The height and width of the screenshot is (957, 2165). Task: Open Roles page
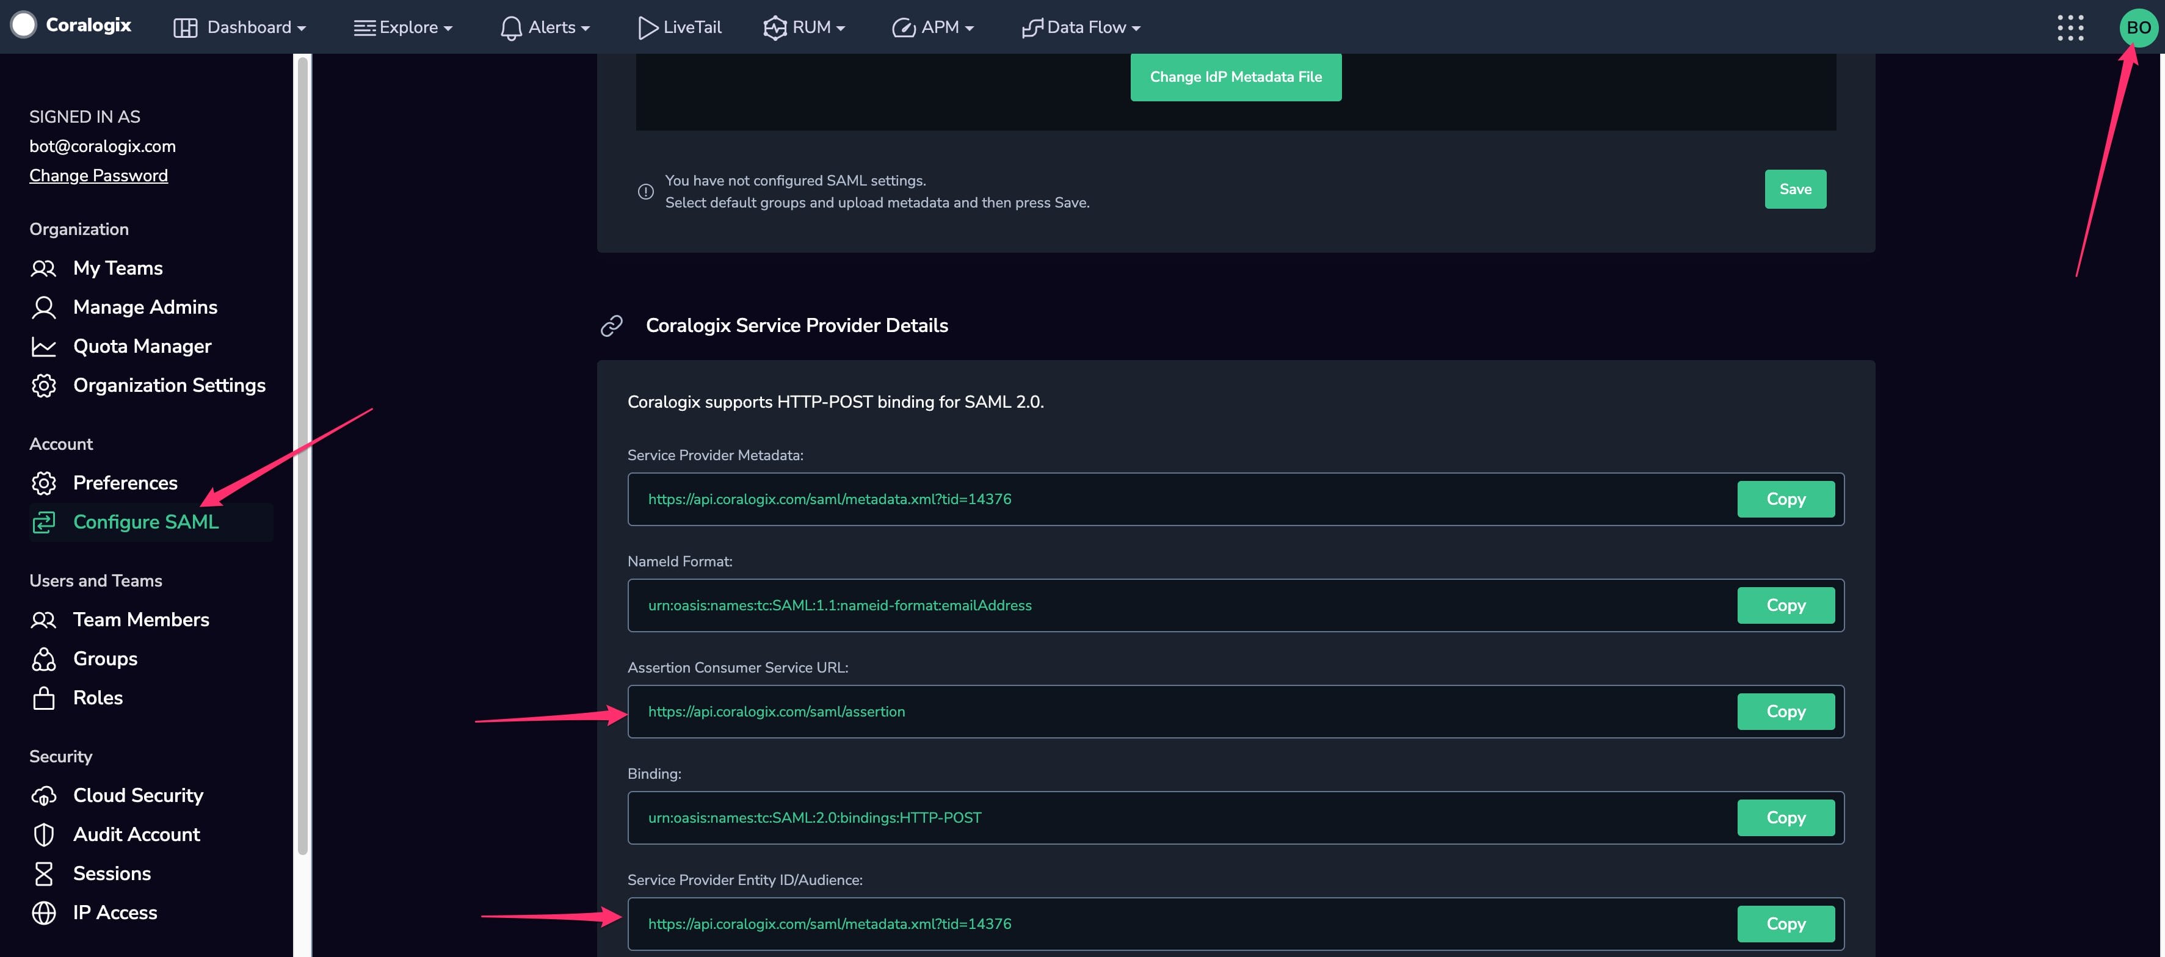pyautogui.click(x=98, y=698)
